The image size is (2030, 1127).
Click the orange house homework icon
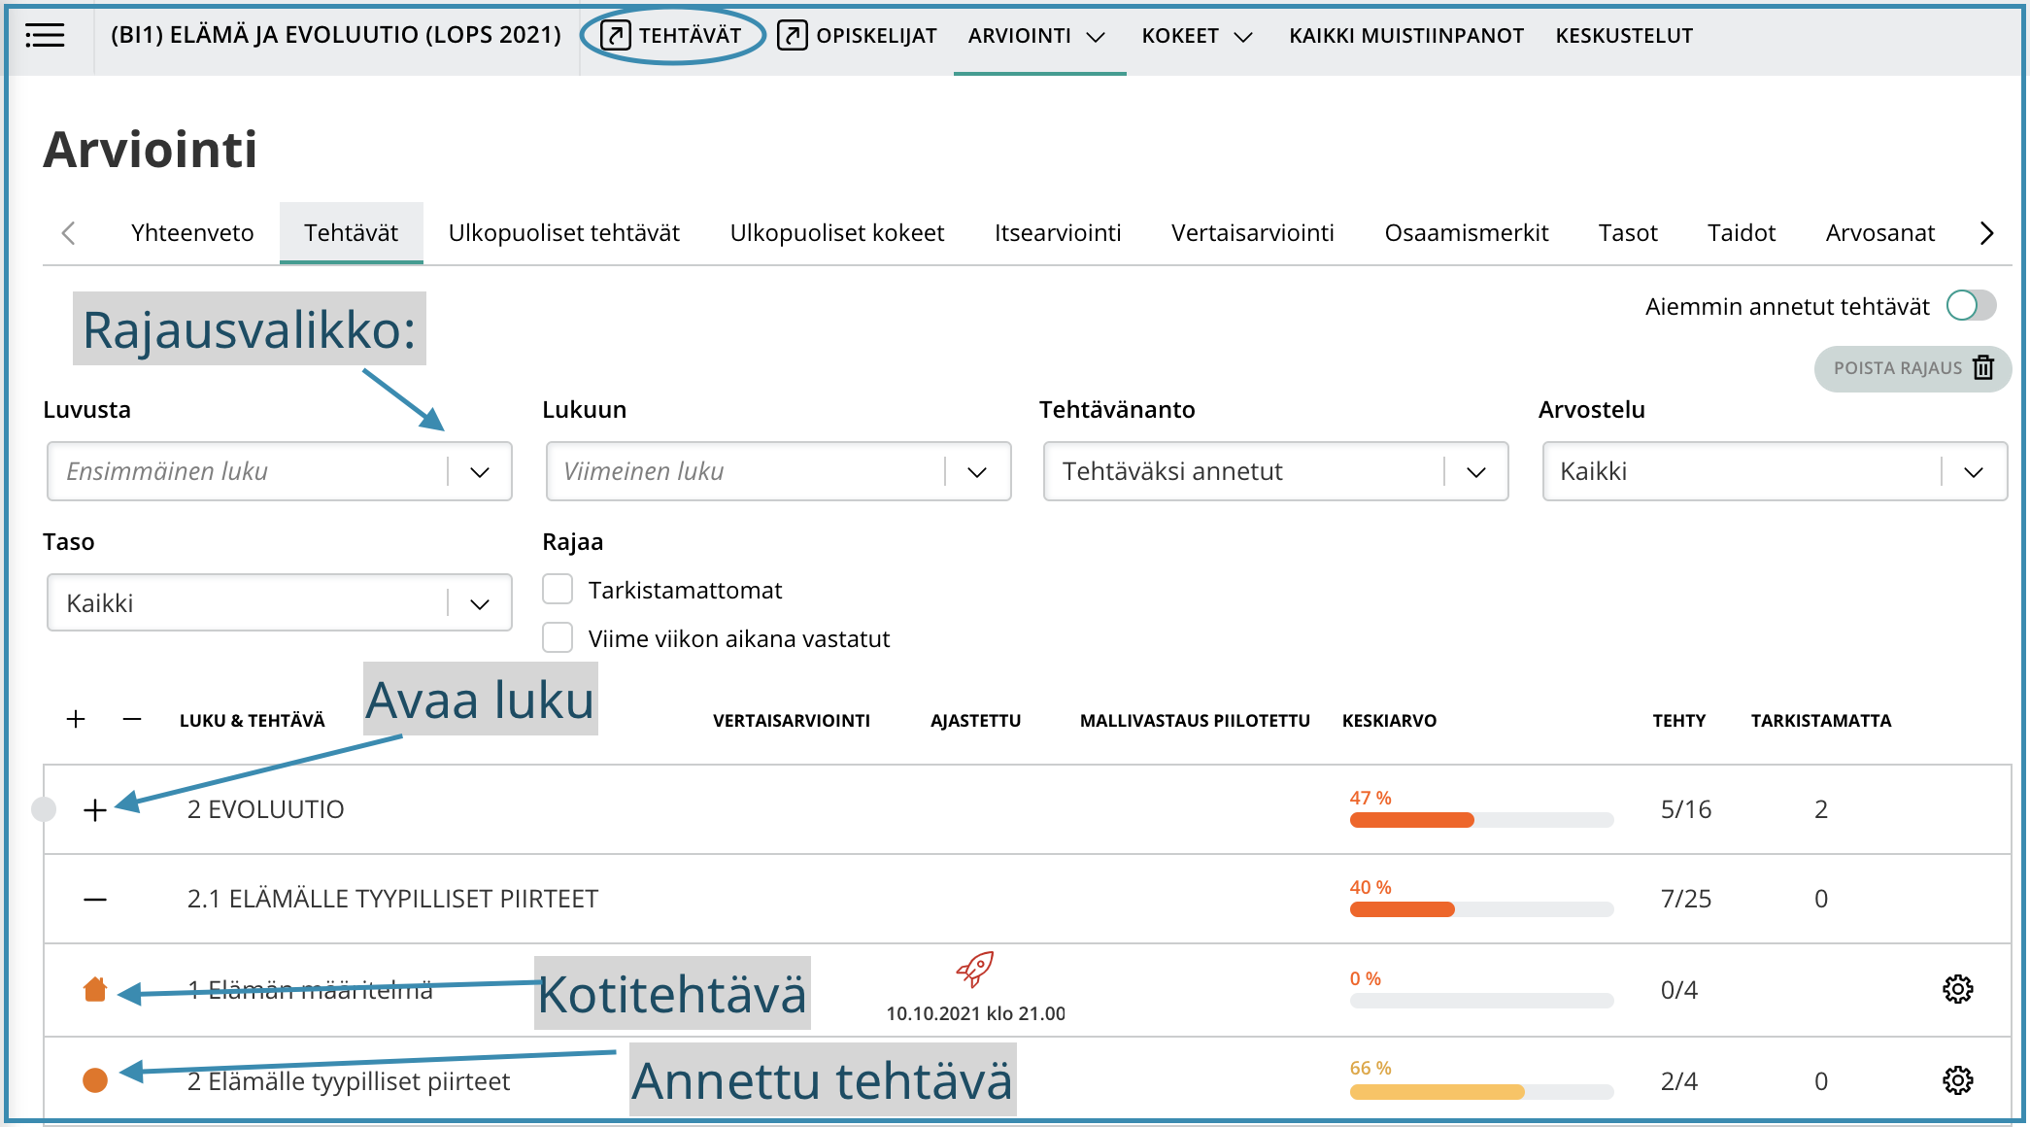[x=95, y=989]
